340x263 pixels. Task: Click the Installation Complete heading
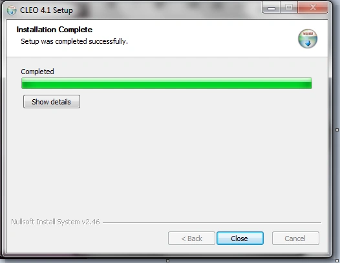[54, 30]
